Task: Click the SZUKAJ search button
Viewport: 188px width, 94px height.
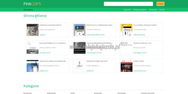Action: tap(161, 4)
